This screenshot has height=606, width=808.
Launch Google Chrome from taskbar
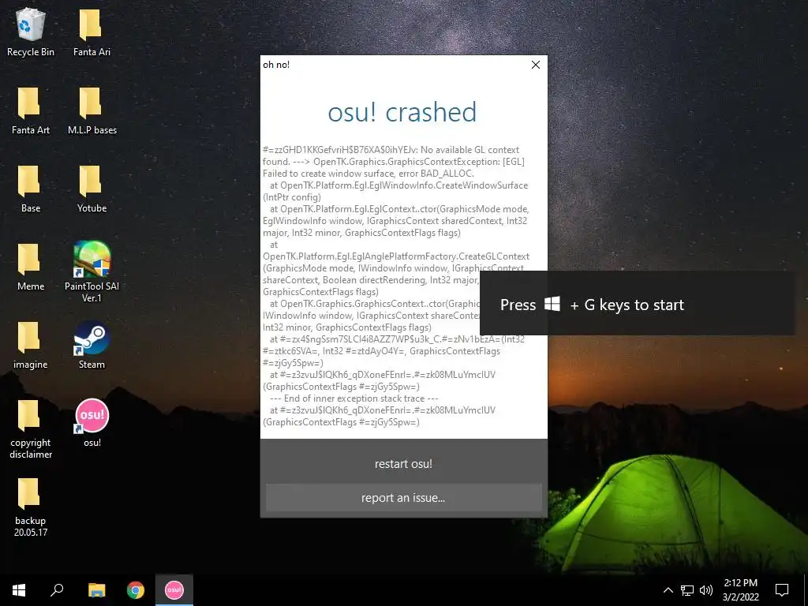click(136, 590)
